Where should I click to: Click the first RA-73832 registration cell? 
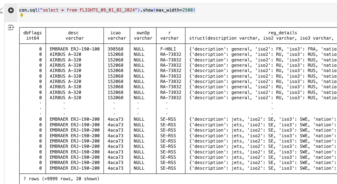171,55
